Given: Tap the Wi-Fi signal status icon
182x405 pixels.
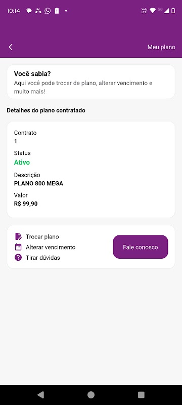Looking at the screenshot, I should pyautogui.click(x=153, y=11).
